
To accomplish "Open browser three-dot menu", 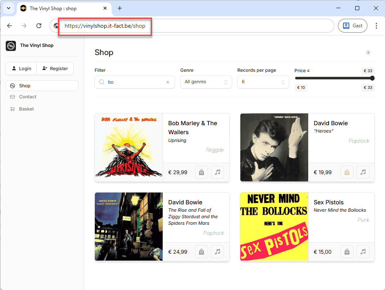I will (376, 26).
